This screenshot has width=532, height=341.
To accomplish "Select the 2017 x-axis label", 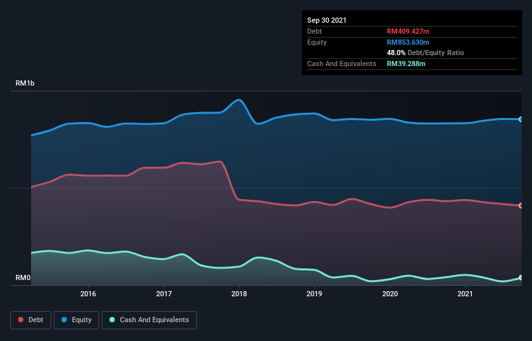I will [x=164, y=294].
